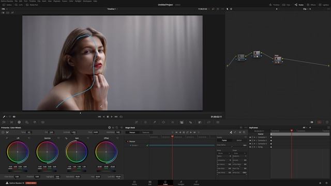Open the Color Wheels palette icon
The width and height of the screenshot is (331, 186).
point(19,122)
